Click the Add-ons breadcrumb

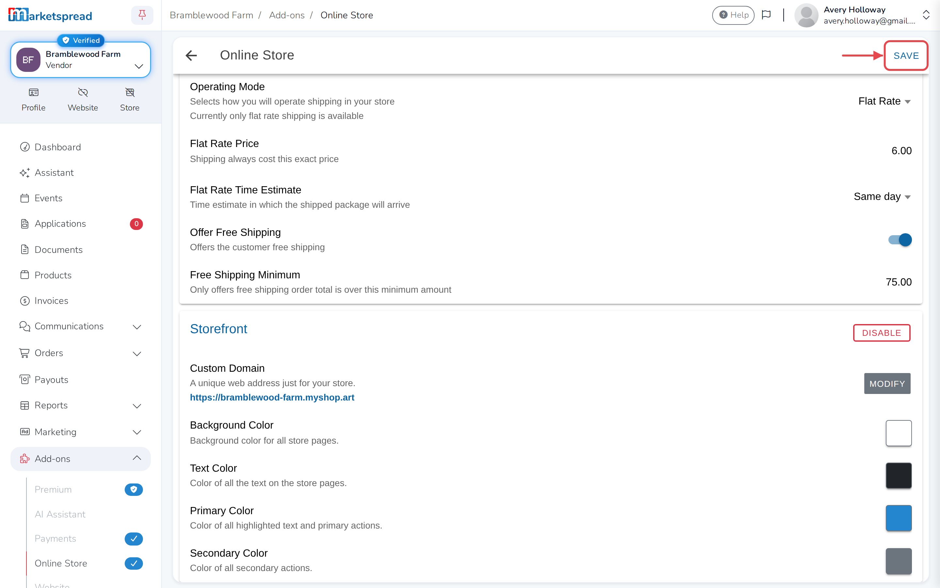pyautogui.click(x=287, y=15)
